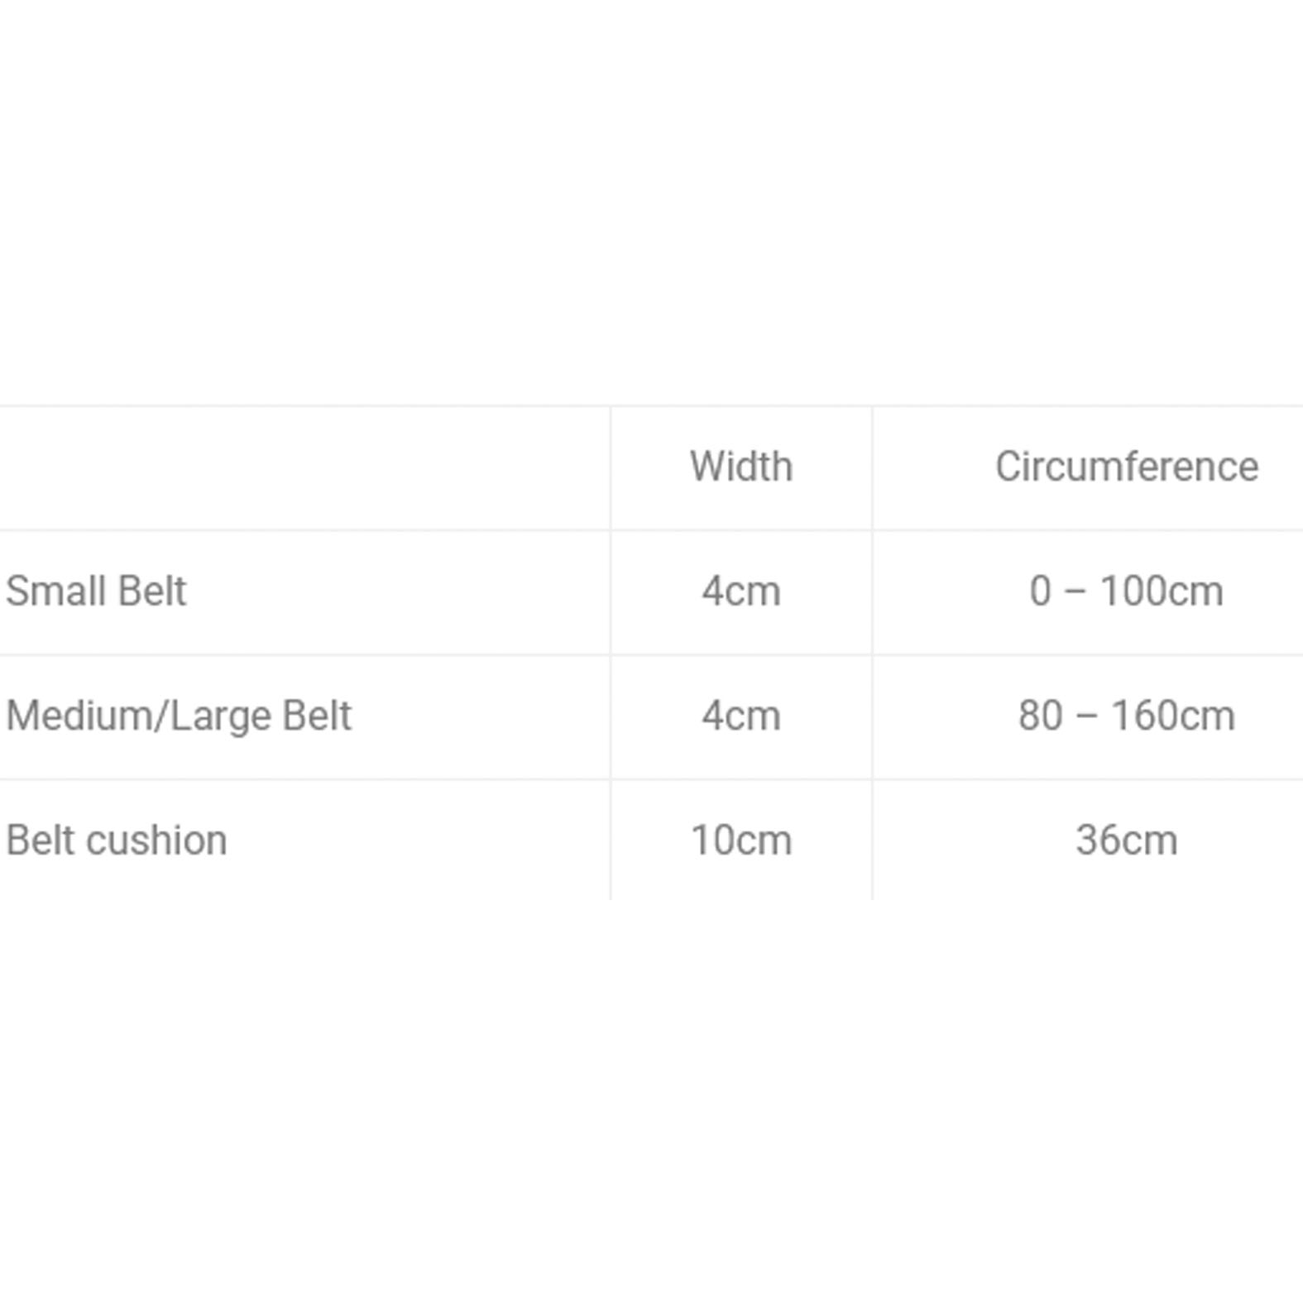The image size is (1303, 1303).
Task: Click the "Circumference" column header
Action: pyautogui.click(x=1126, y=467)
